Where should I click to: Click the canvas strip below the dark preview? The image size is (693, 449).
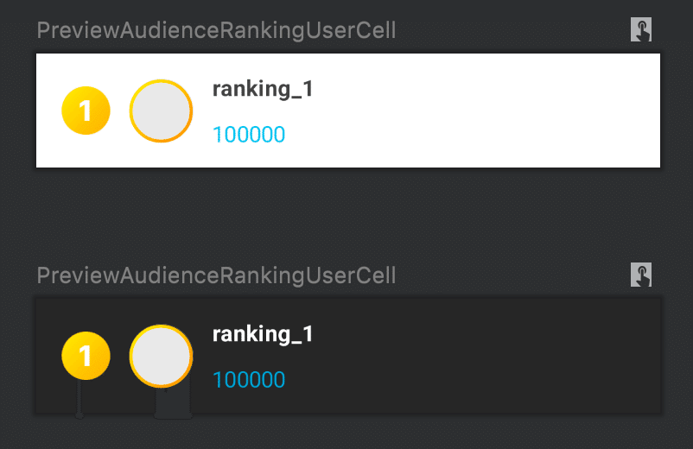coord(346,433)
